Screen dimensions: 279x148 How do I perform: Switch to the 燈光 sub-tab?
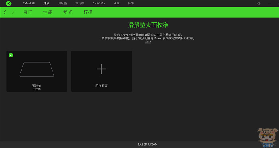coord(68,12)
